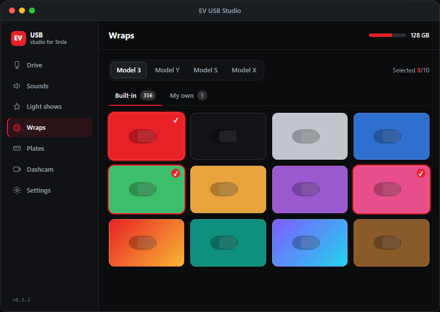Click the Wraps page heading

click(x=121, y=35)
